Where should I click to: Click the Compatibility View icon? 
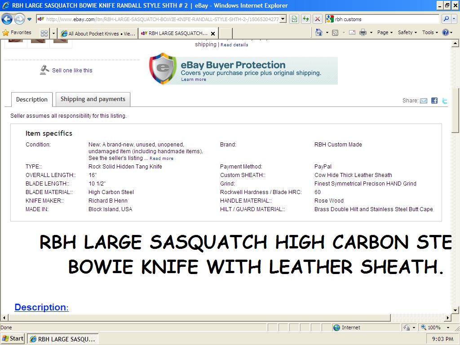(x=294, y=19)
